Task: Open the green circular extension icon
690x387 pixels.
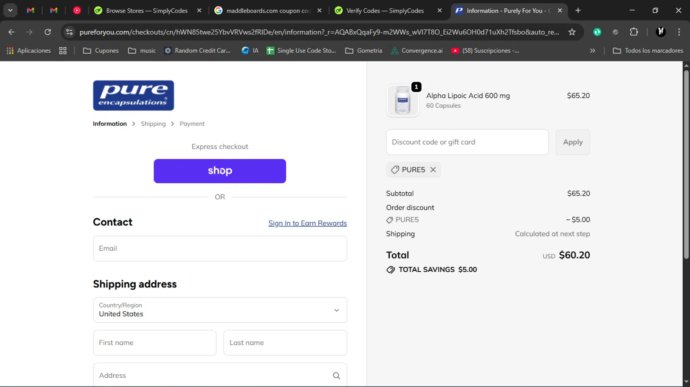Action: pos(597,32)
